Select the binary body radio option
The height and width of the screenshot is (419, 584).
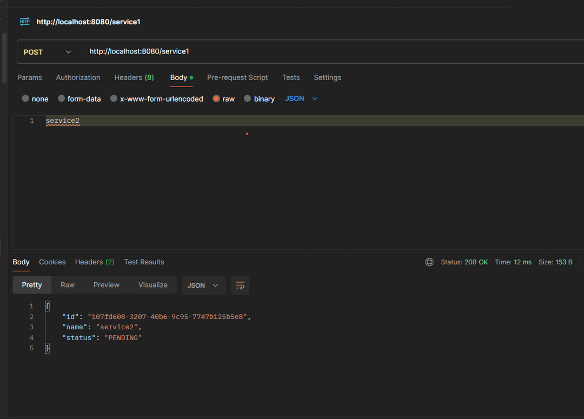pyautogui.click(x=248, y=99)
